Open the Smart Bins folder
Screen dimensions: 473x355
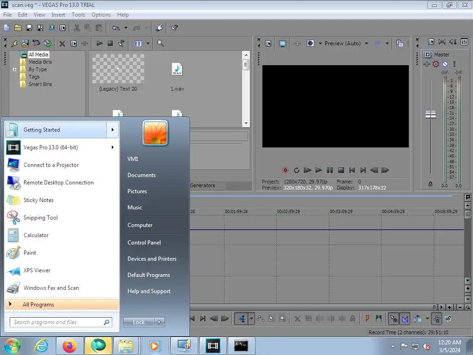point(40,84)
